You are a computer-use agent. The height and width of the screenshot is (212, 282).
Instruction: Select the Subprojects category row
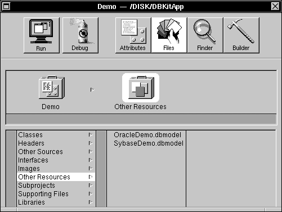(56, 186)
